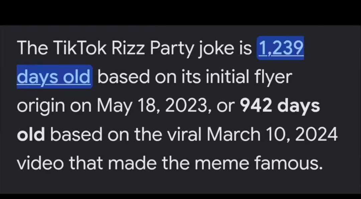This screenshot has width=361, height=199.
Task: Select the bold "942 days" text
Action: coord(280,106)
